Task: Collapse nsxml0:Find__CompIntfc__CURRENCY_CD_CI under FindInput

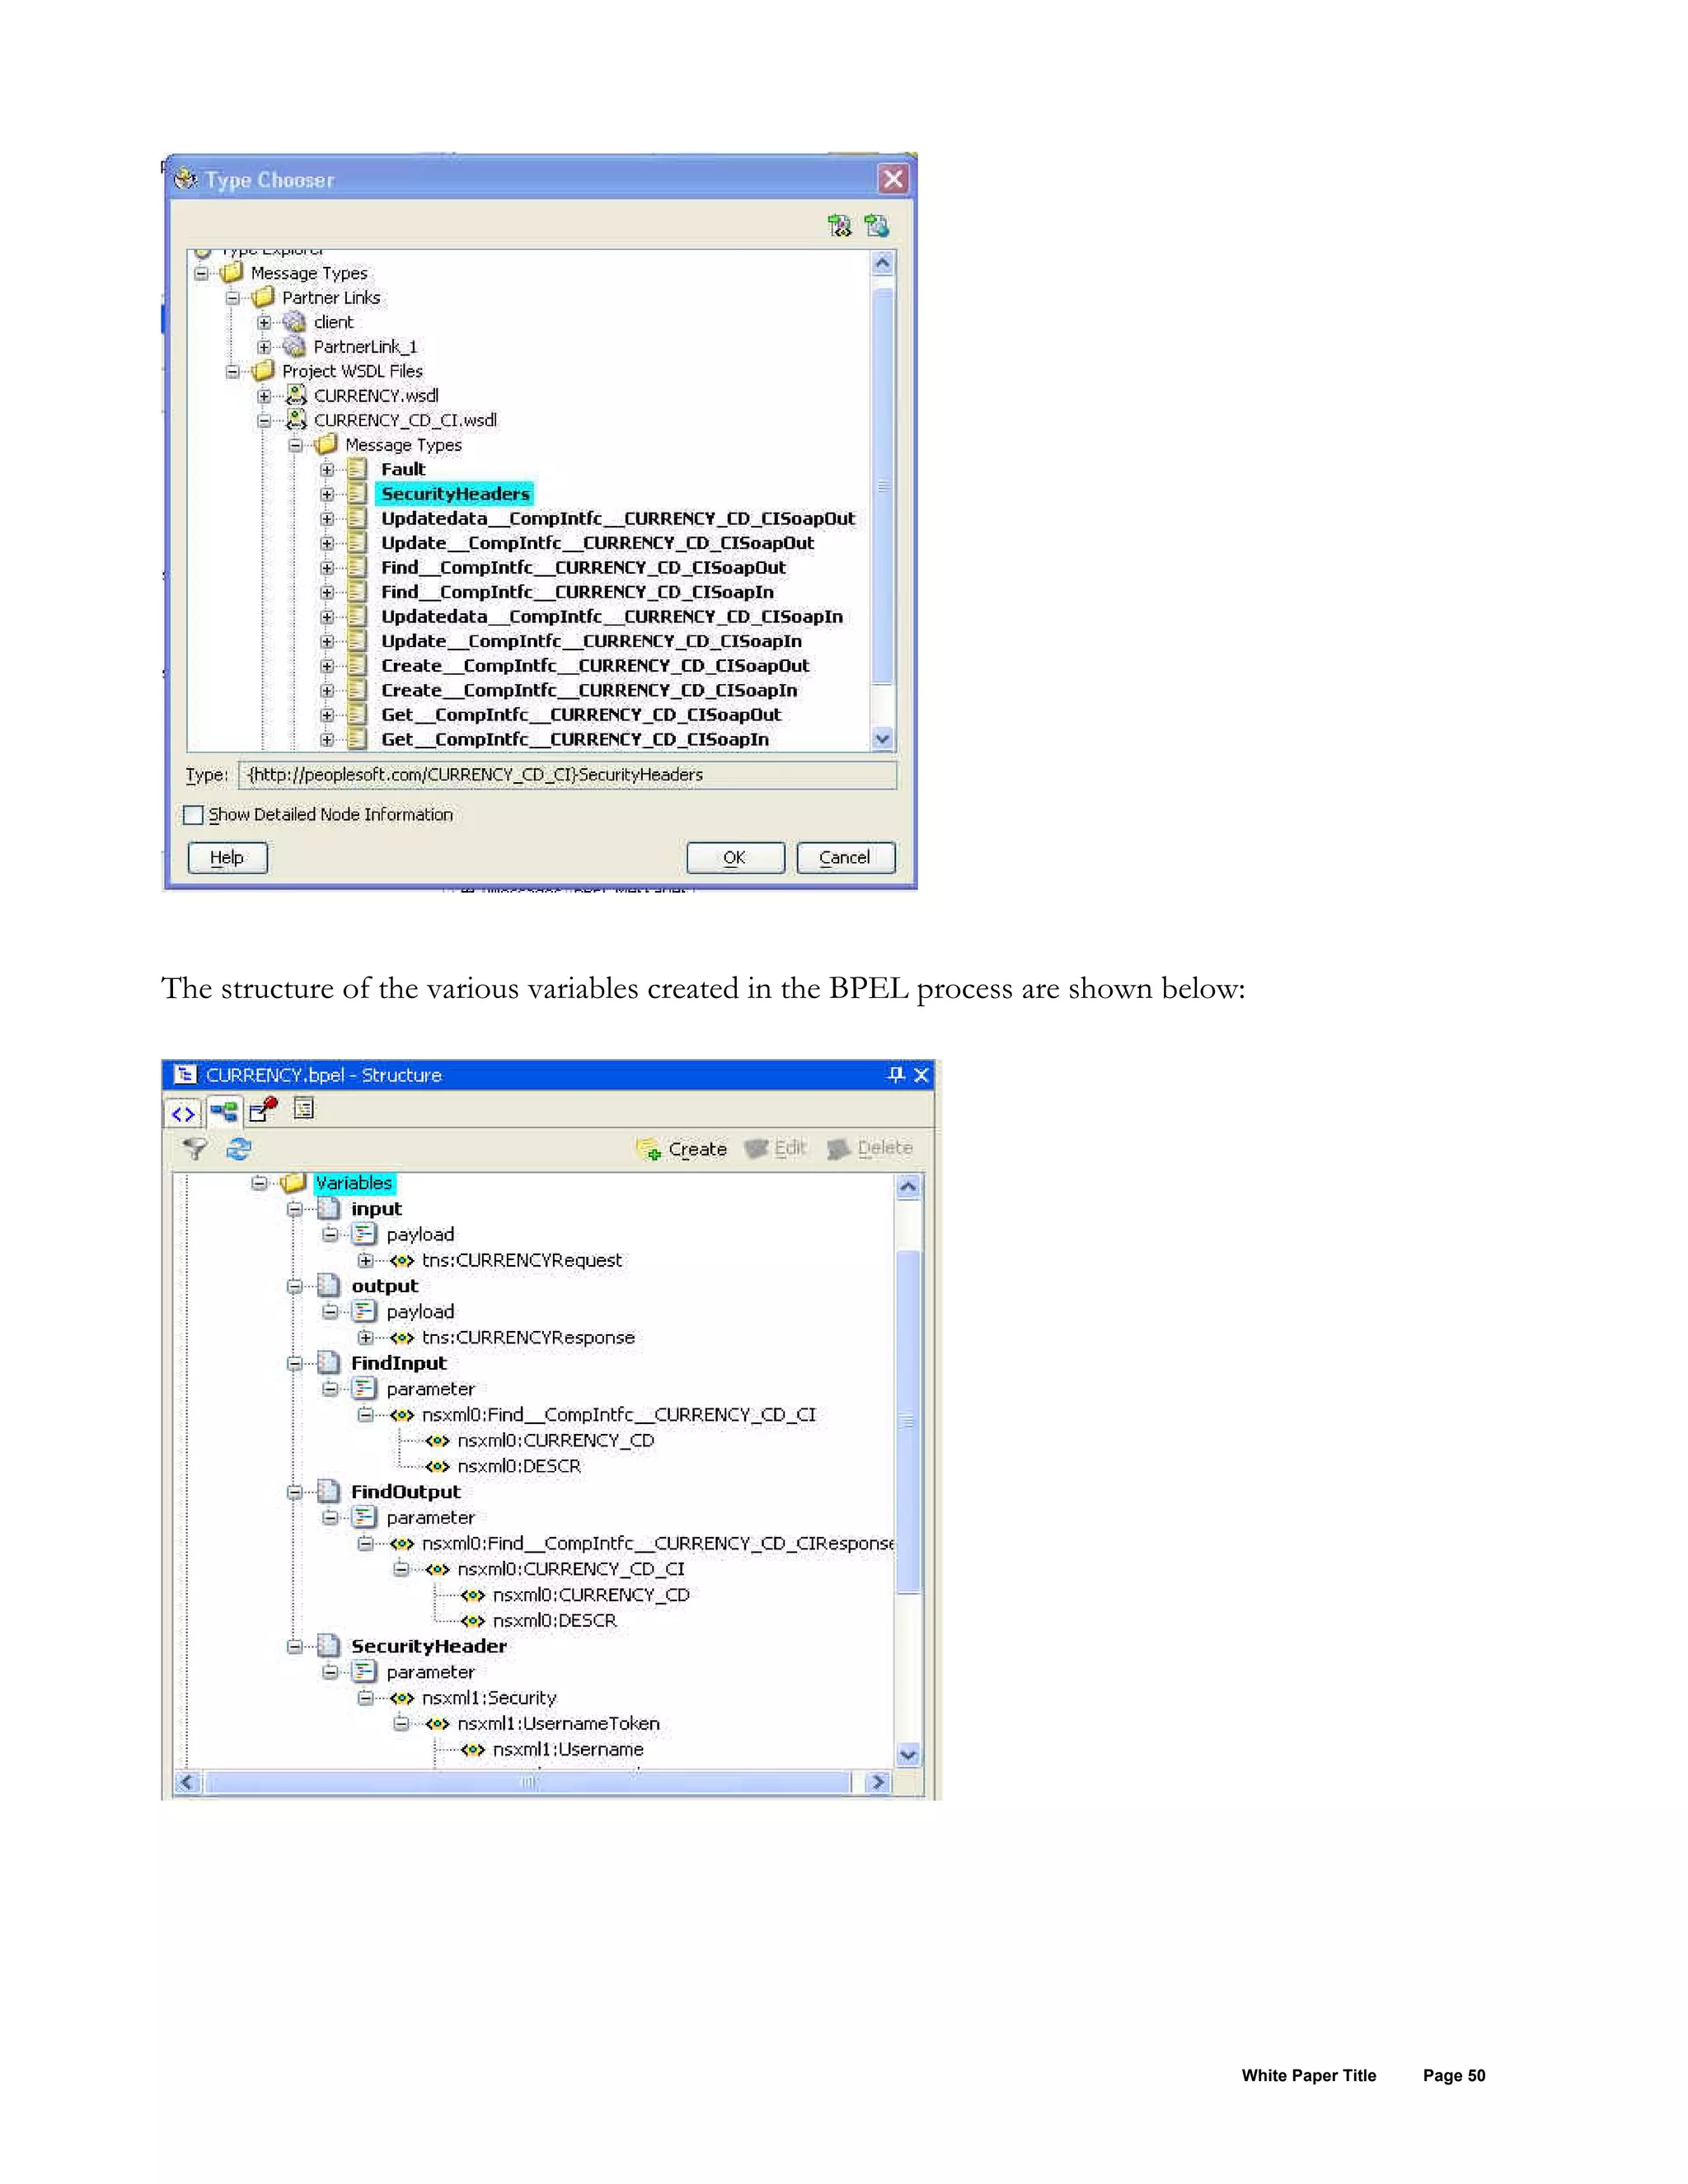Action: point(366,1415)
